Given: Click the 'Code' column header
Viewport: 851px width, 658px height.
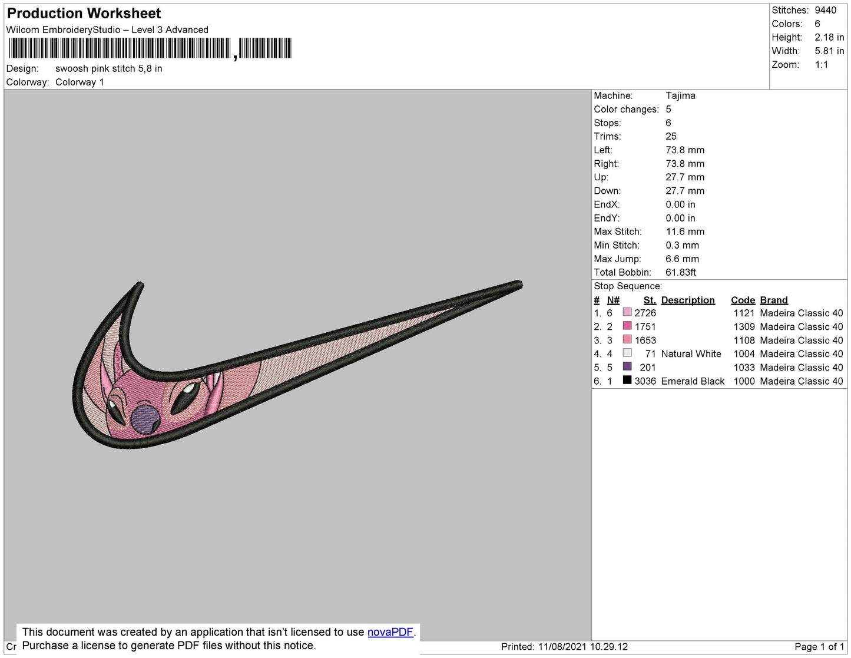Looking at the screenshot, I should (x=743, y=300).
